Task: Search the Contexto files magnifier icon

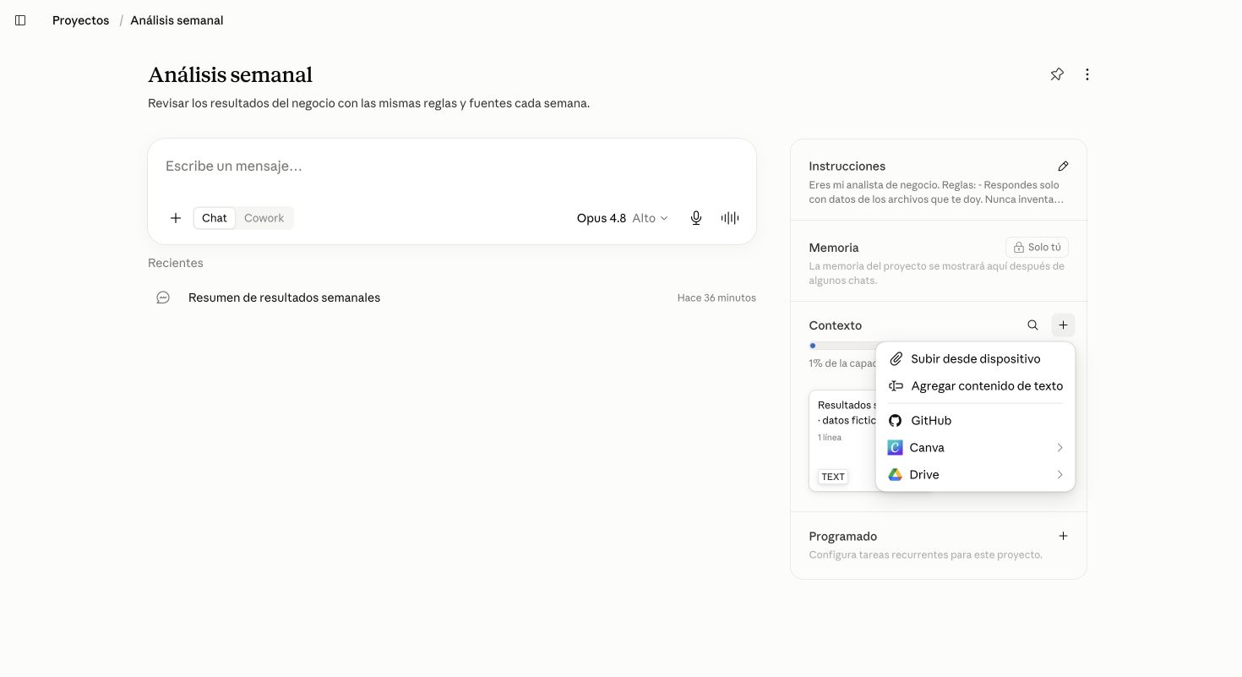Action: click(x=1032, y=325)
